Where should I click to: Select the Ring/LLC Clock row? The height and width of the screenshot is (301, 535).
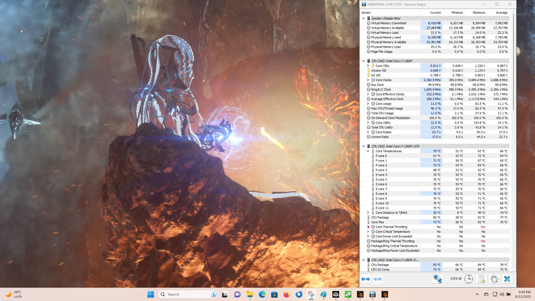point(435,89)
